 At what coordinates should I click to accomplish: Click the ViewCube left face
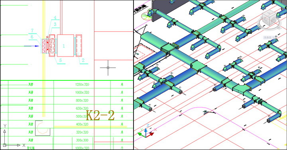pos(266,20)
